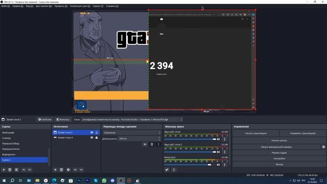The width and height of the screenshot is (327, 184).
Task: Click the Управлять трансляцией button
Action: (302, 133)
